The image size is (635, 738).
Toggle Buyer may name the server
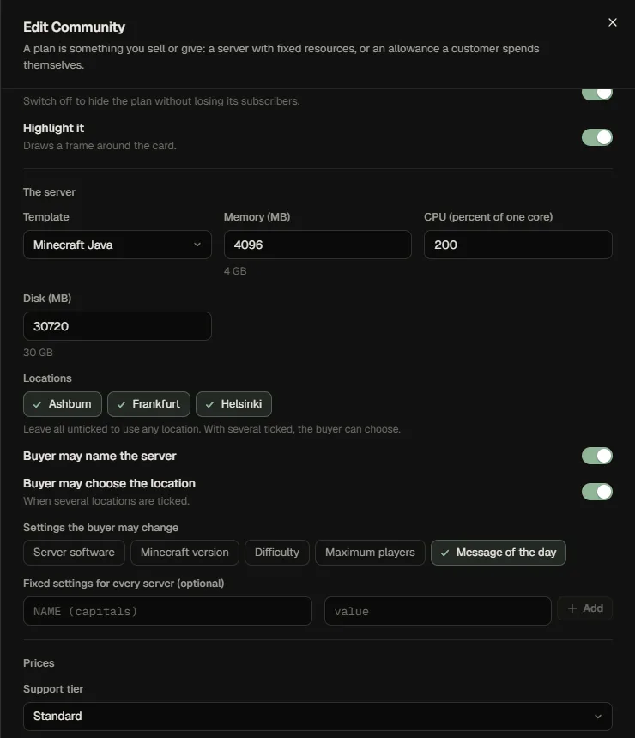597,455
